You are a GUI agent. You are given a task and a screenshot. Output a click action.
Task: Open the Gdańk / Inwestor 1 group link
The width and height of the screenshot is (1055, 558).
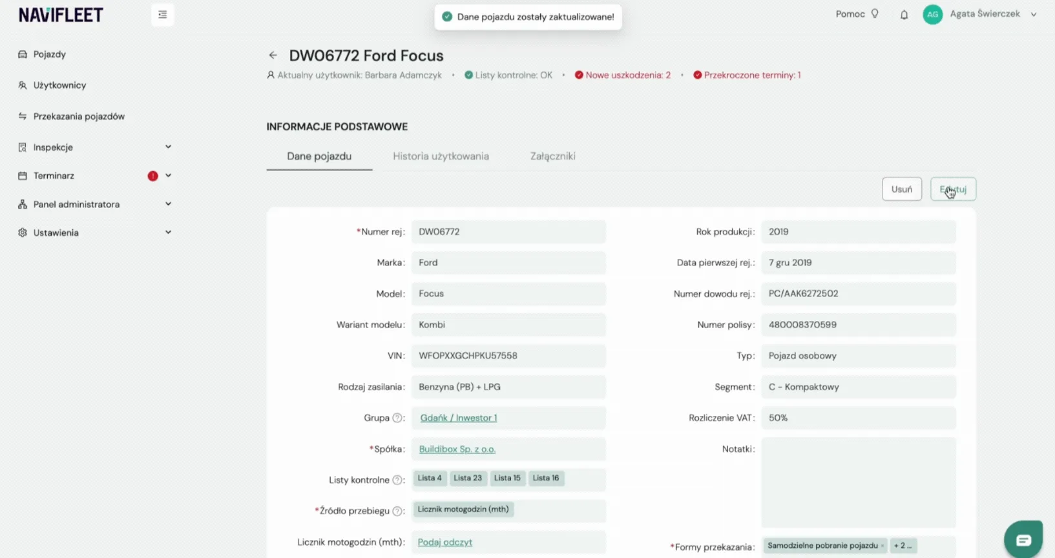pyautogui.click(x=459, y=418)
